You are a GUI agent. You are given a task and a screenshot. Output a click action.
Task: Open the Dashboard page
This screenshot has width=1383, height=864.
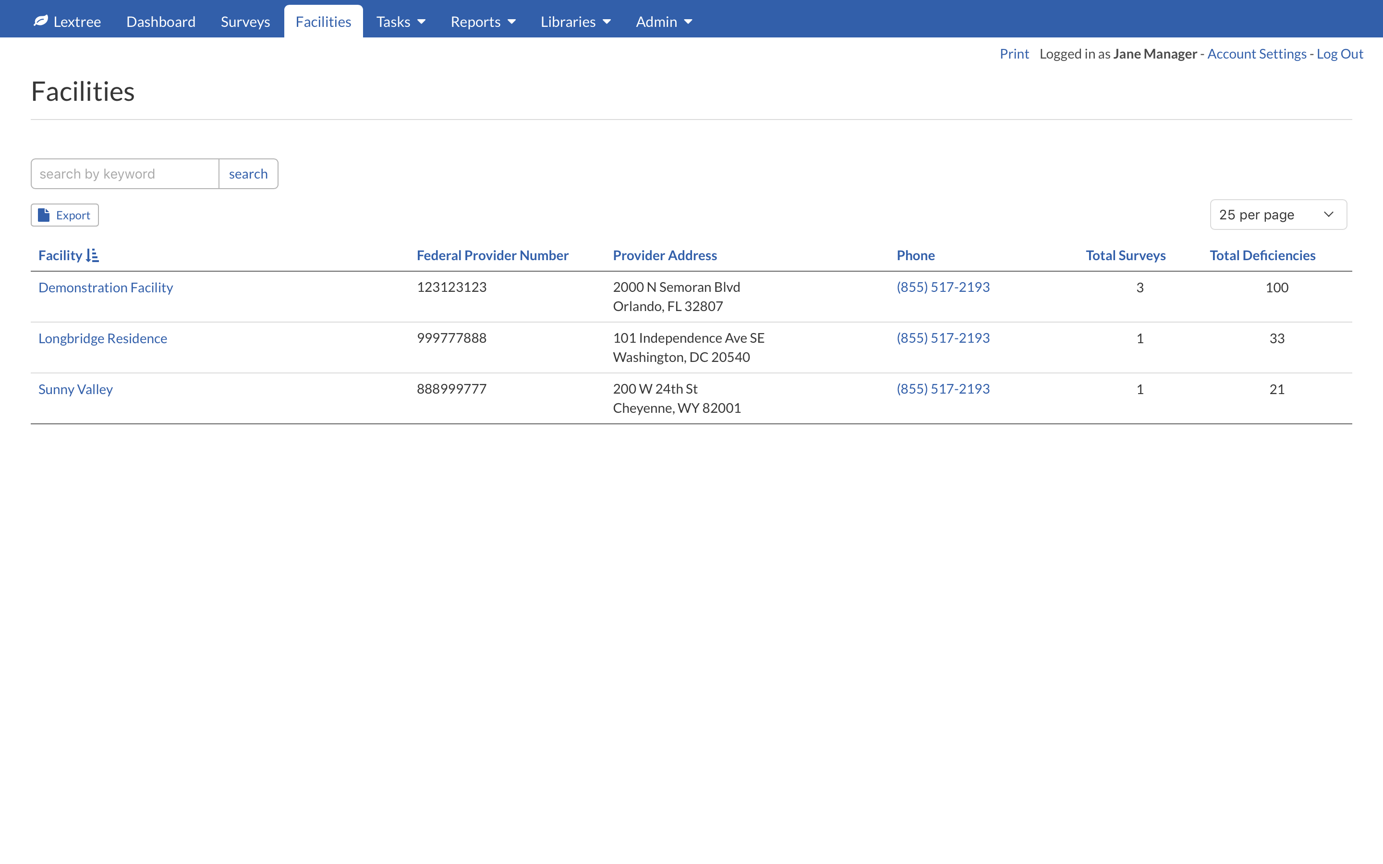tap(160, 22)
